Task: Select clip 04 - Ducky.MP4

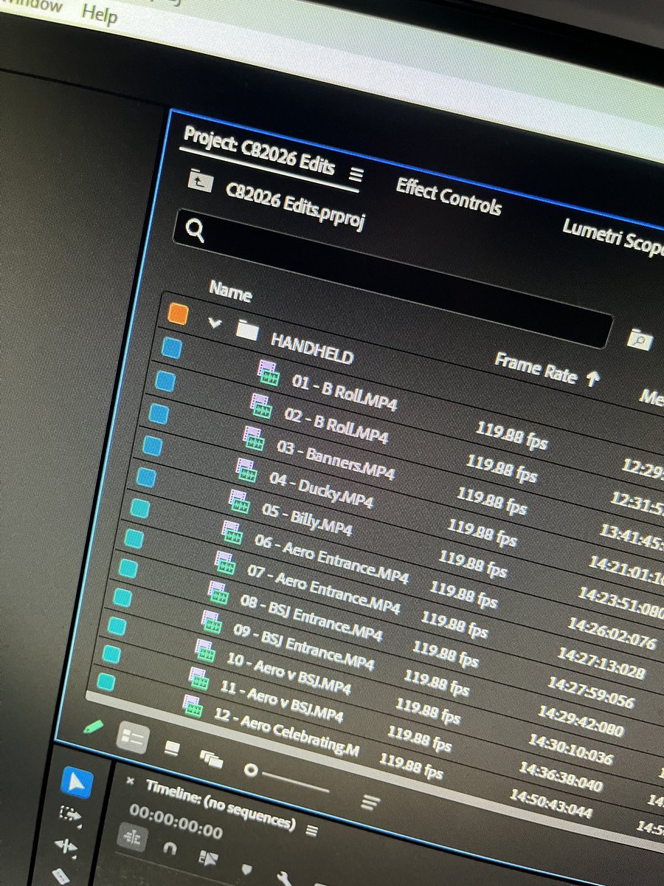Action: pos(321,490)
